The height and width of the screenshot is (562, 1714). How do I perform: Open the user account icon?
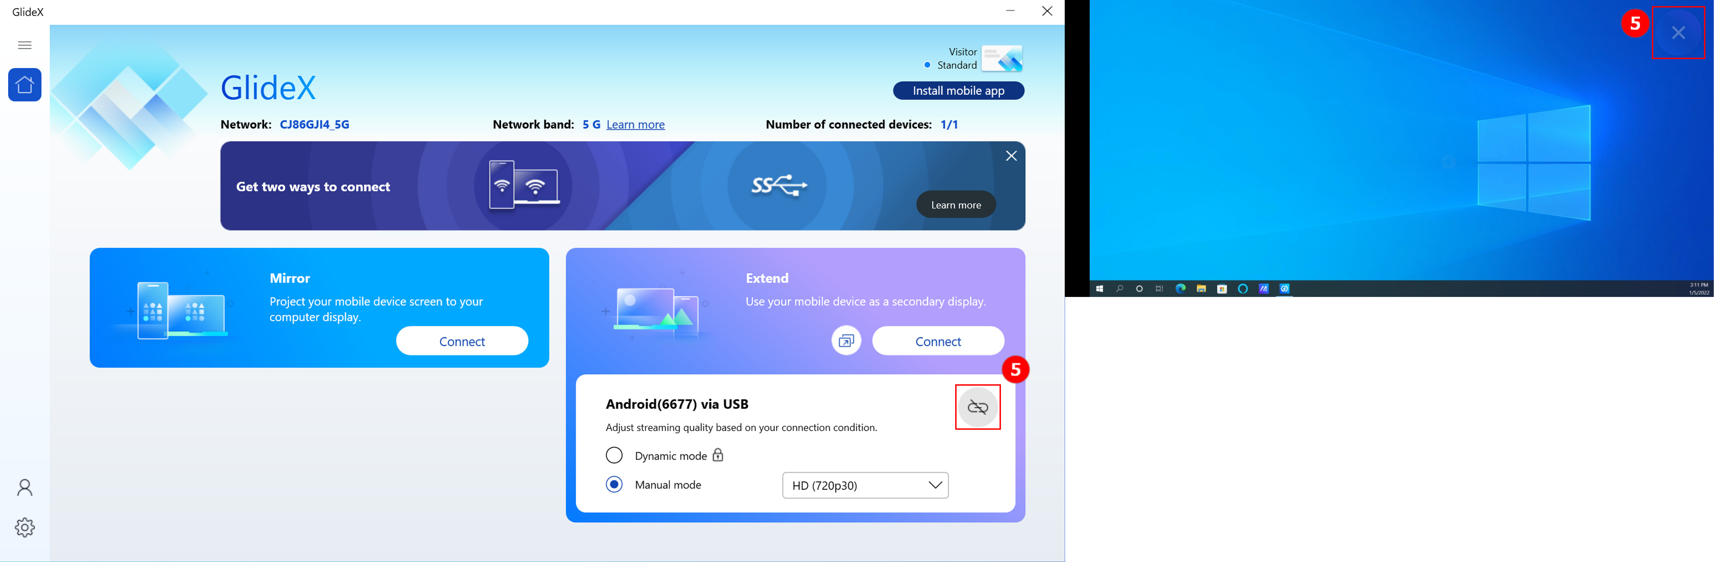coord(25,487)
